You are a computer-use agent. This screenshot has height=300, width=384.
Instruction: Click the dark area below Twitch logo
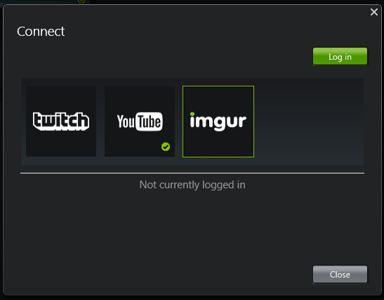61,143
